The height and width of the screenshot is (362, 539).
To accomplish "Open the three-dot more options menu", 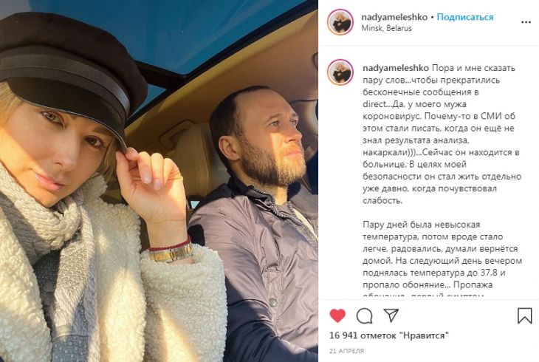I will click(x=526, y=22).
